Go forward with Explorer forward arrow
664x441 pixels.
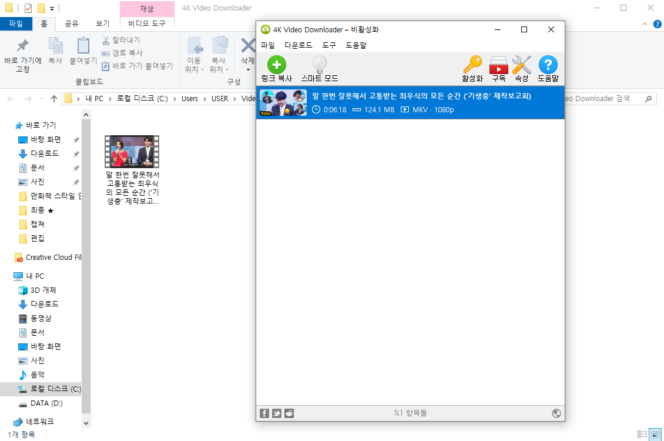(28, 99)
